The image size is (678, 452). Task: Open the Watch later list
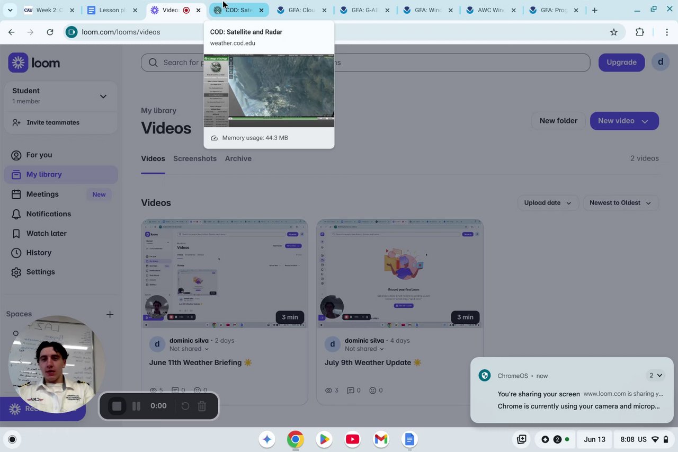click(61, 233)
